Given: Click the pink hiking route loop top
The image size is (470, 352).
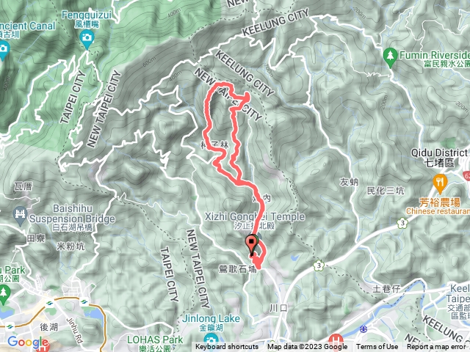Looking at the screenshot, I should pos(222,85).
